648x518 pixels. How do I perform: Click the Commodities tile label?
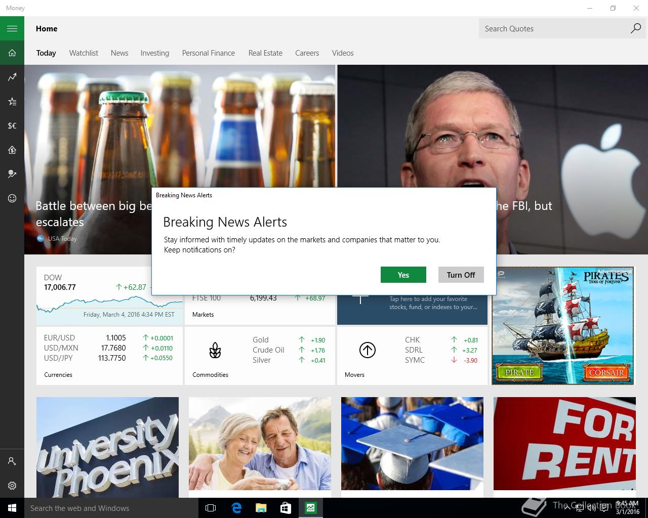tap(210, 375)
